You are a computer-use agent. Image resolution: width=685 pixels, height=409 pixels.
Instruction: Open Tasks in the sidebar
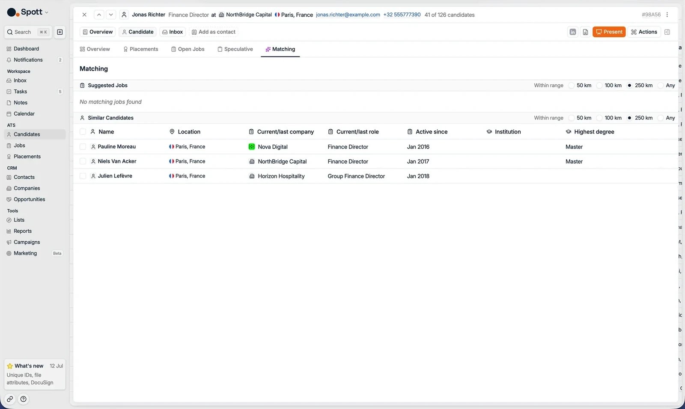[35, 92]
